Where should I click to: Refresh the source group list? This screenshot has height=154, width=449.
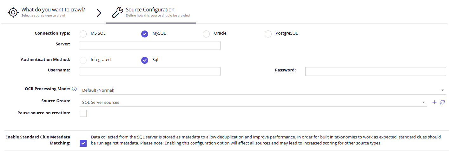(x=443, y=102)
